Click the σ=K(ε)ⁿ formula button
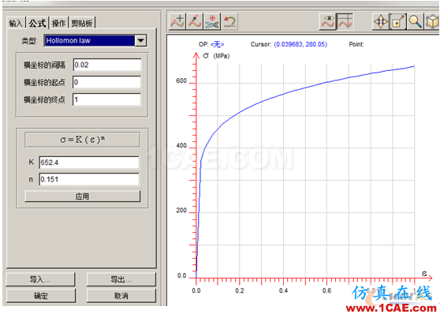Image resolution: width=440 pixels, height=314 pixels. [x=82, y=140]
